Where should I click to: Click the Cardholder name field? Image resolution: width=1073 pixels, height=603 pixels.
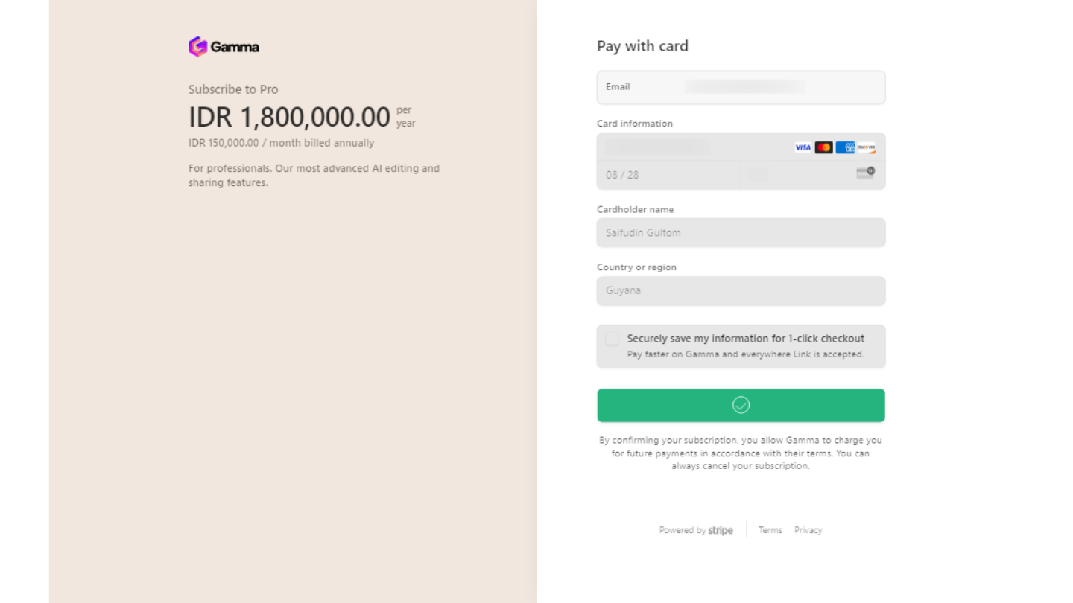[x=741, y=233]
